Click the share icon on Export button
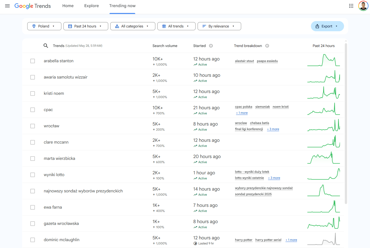370x248 pixels. point(317,26)
